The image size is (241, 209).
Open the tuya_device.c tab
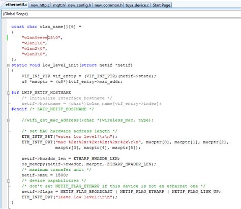coord(137,5)
